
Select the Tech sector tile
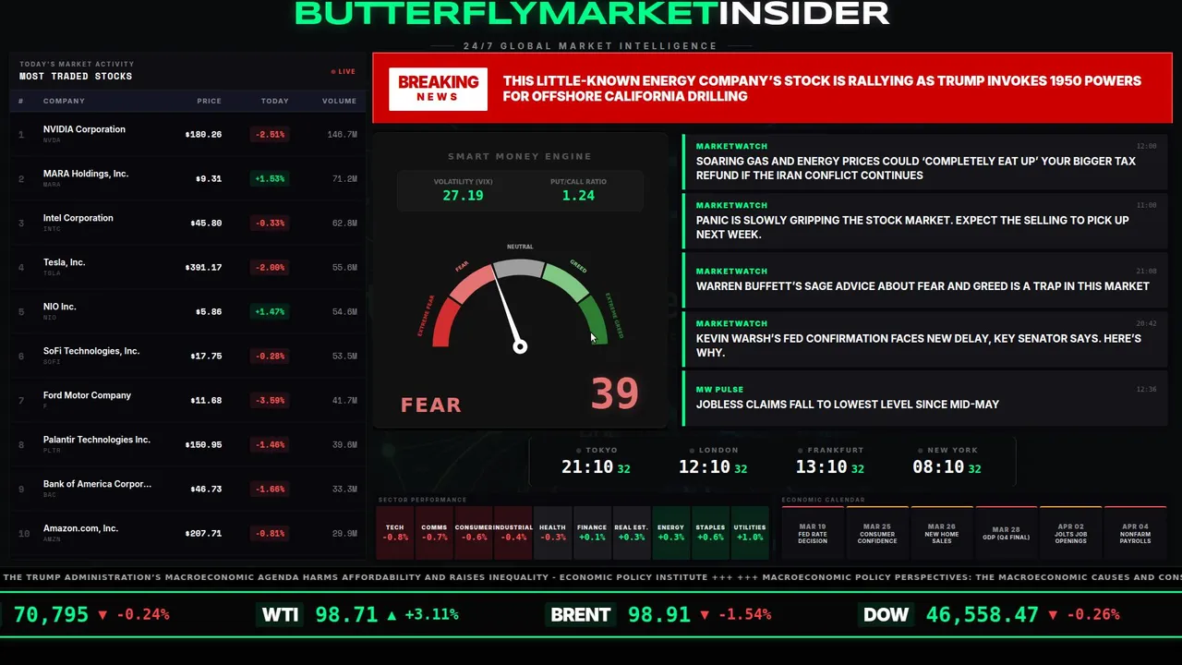pyautogui.click(x=395, y=533)
